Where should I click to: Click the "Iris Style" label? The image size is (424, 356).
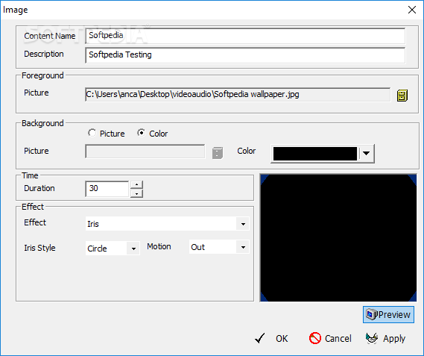(x=39, y=248)
